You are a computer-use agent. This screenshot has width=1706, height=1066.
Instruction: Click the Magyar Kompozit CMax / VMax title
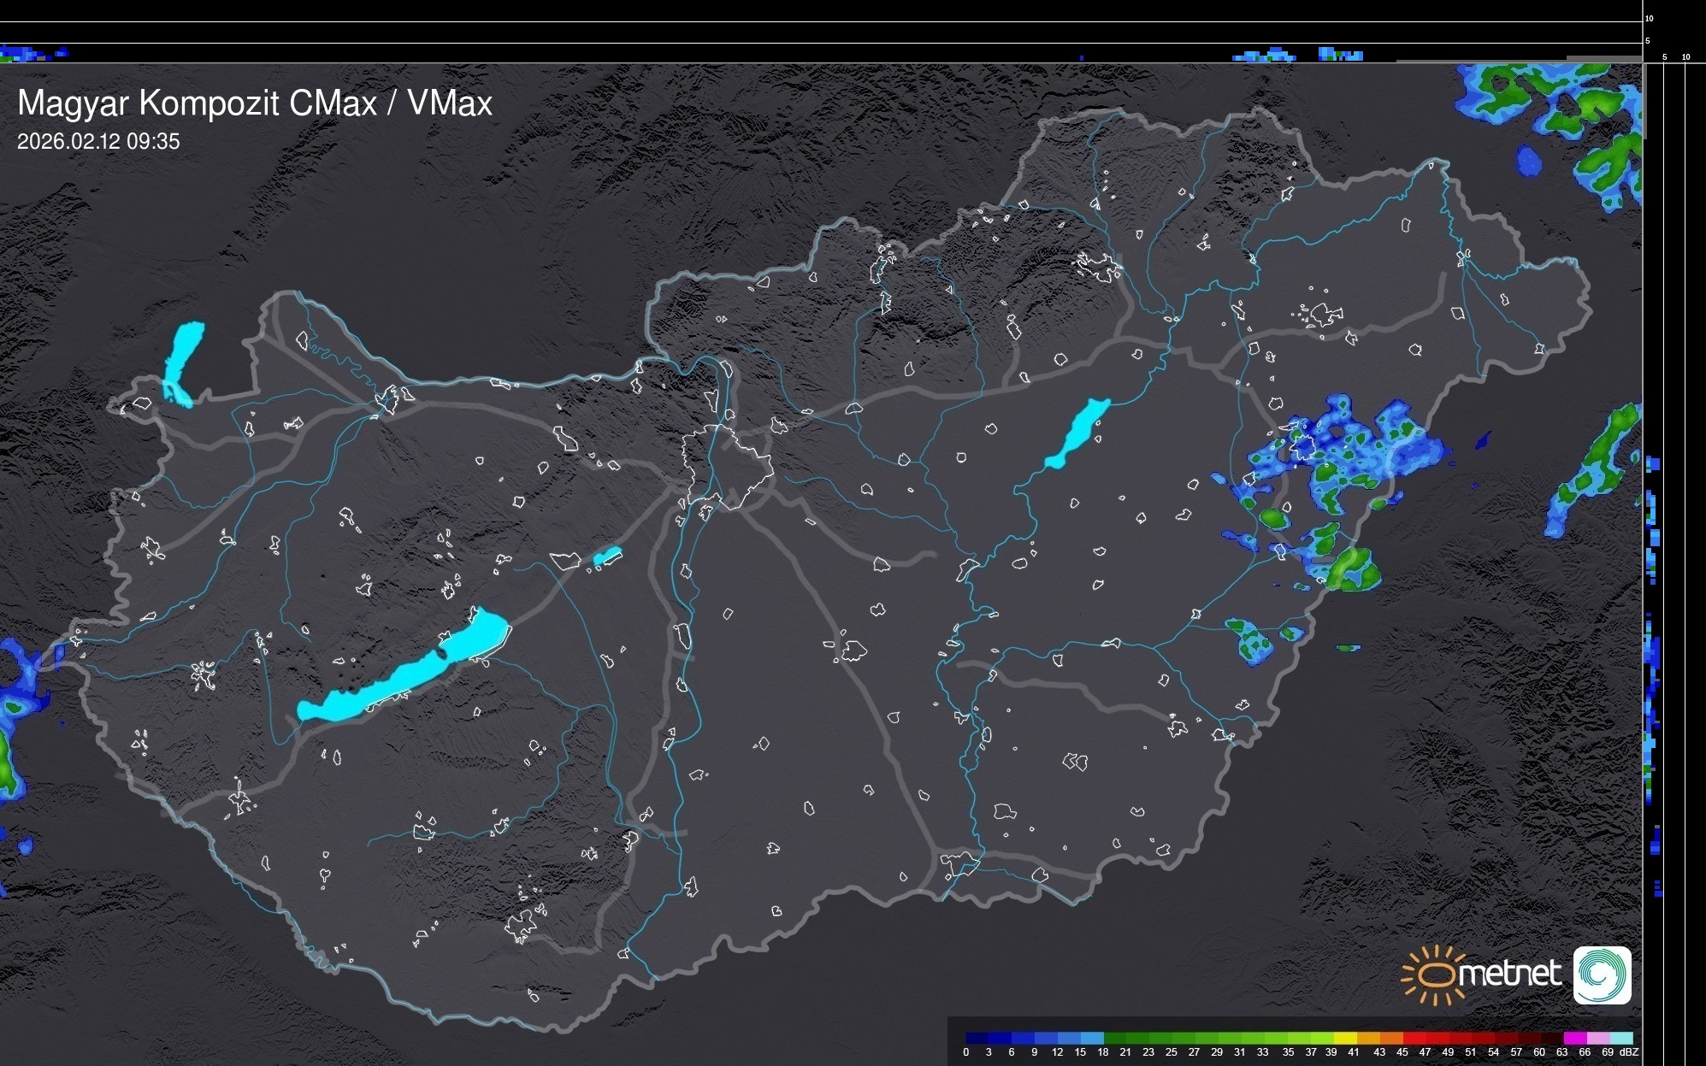[x=255, y=103]
